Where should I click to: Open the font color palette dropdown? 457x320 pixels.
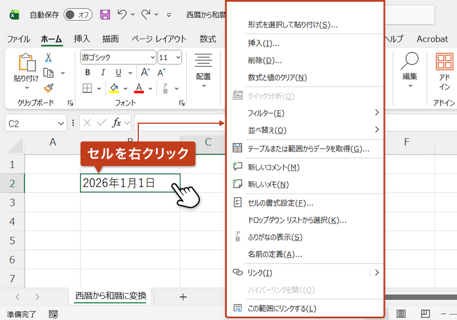[150, 88]
